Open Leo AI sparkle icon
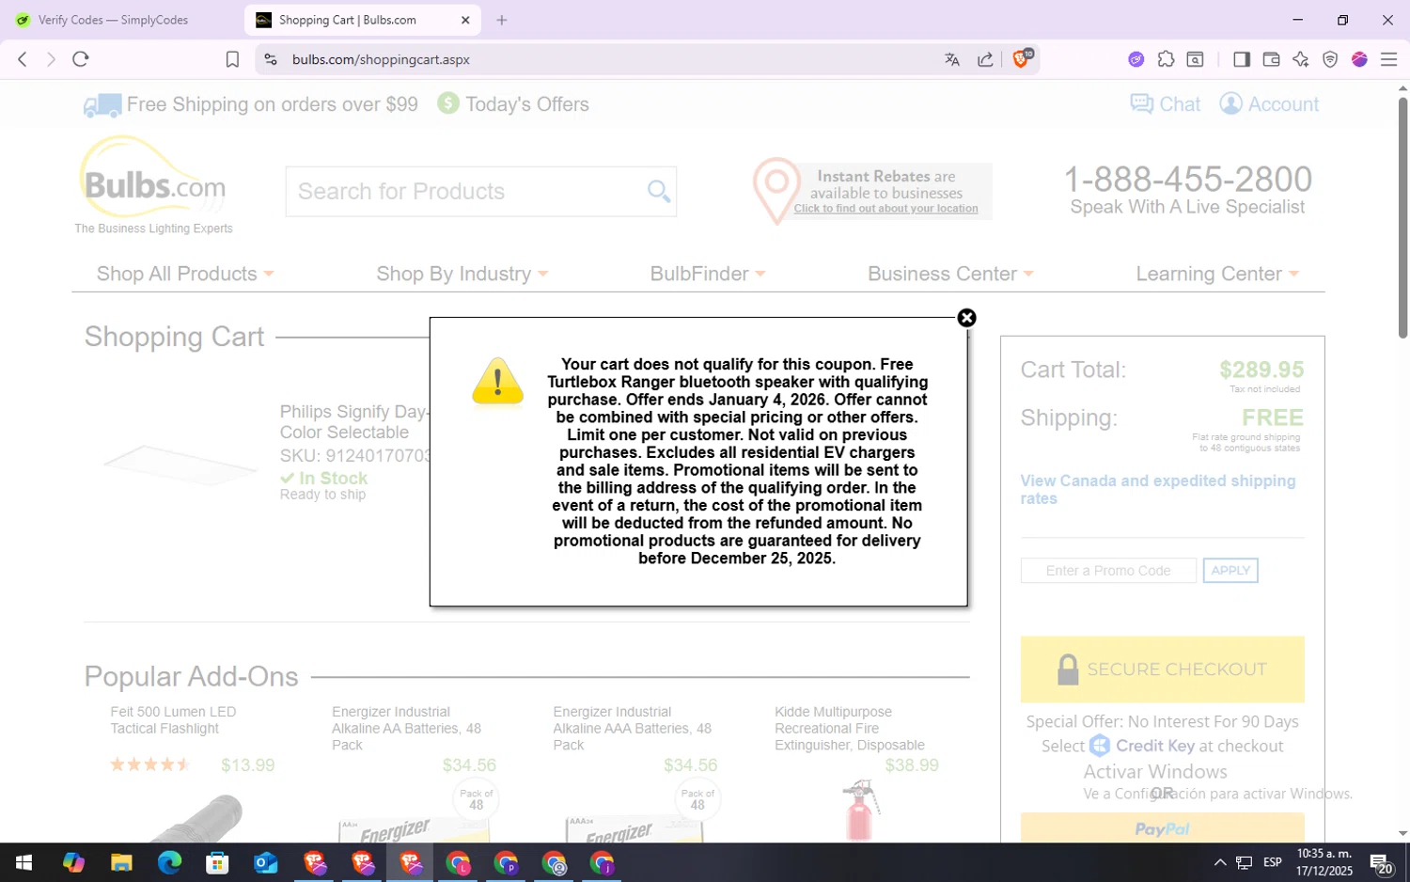 point(1301,59)
